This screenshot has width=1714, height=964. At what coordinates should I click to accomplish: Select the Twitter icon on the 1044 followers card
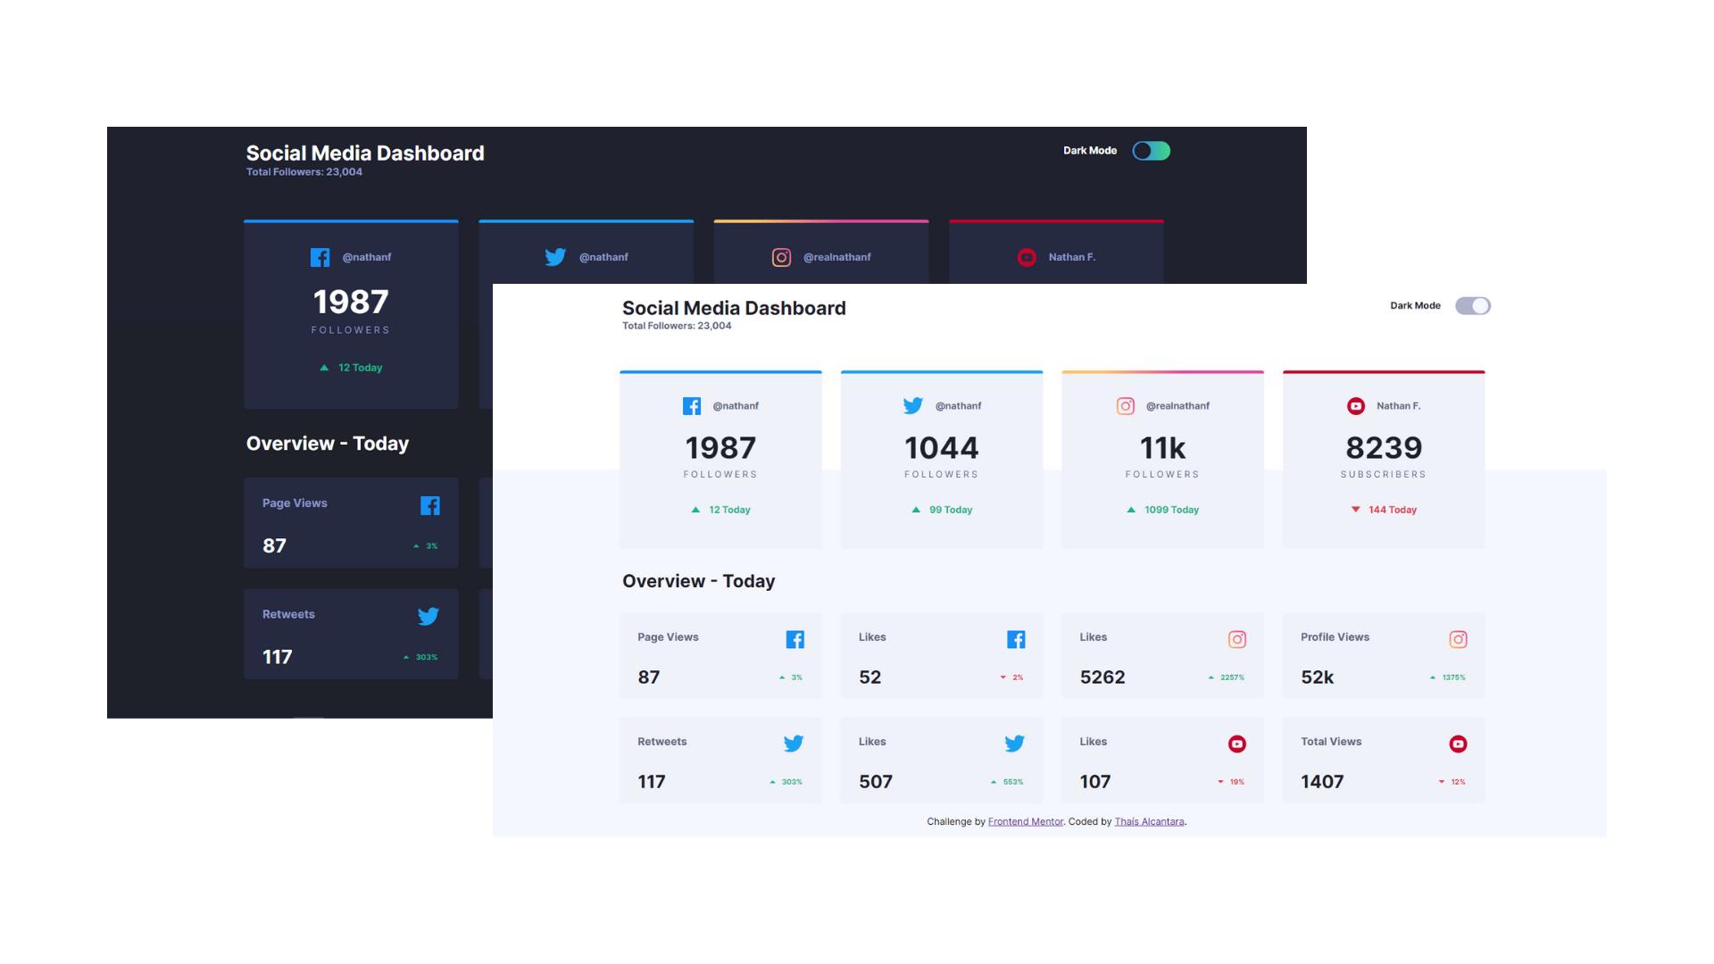(913, 405)
